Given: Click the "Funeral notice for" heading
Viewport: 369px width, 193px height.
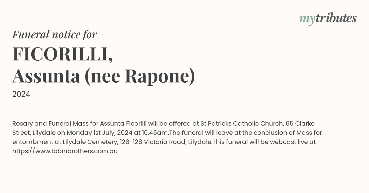Looking at the screenshot, I should pos(54,34).
